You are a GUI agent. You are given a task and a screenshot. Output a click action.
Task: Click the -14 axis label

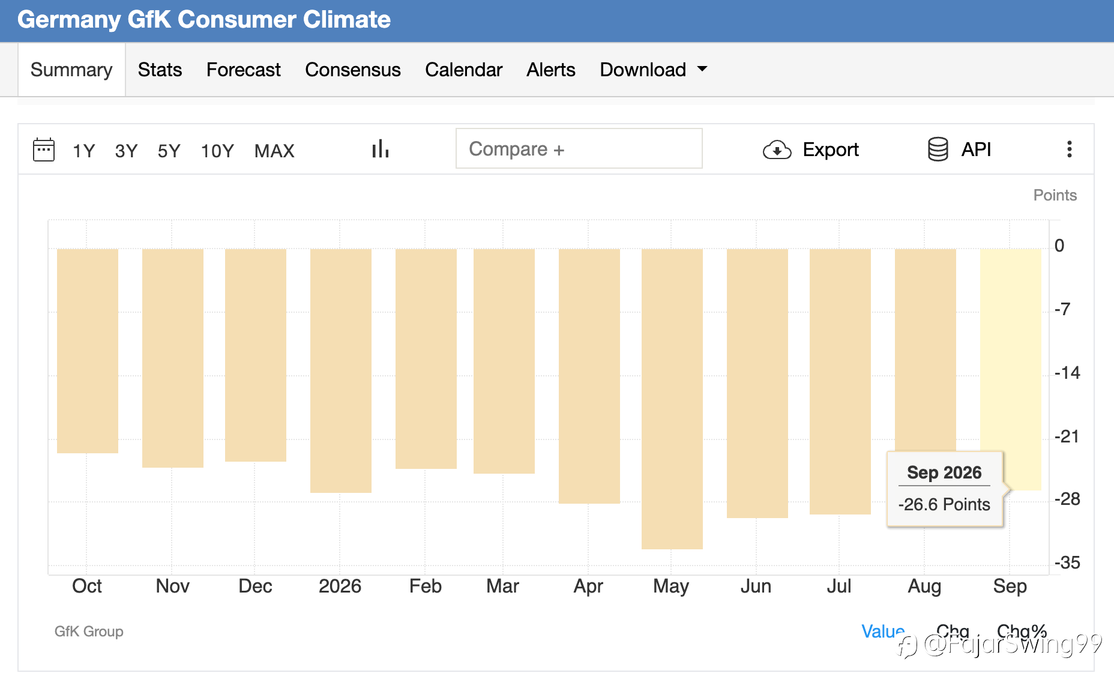[1067, 373]
